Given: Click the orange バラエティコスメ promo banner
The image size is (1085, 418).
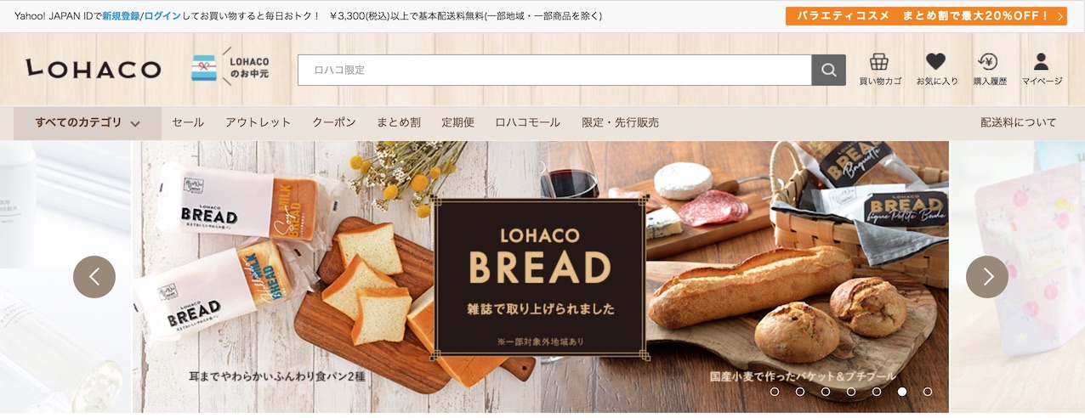Looking at the screenshot, I should point(926,15).
